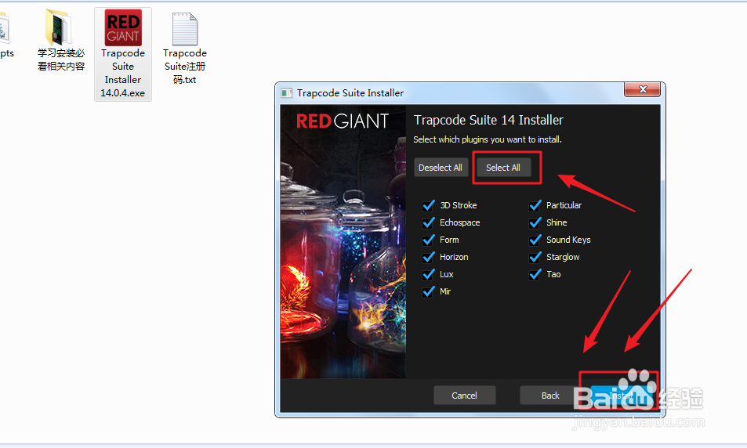Close the Trapcode Suite Installer window

642,89
